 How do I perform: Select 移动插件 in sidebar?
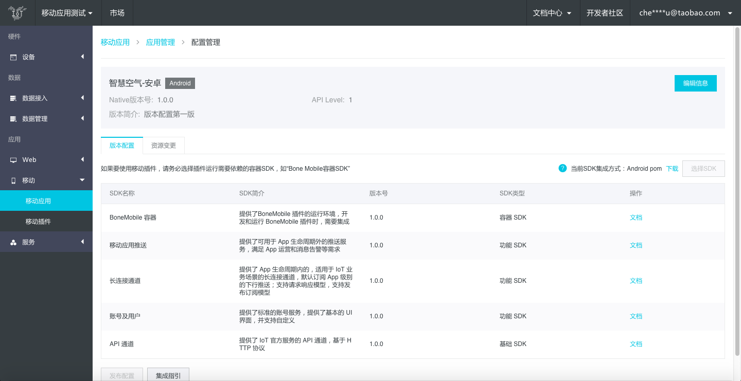coord(46,222)
